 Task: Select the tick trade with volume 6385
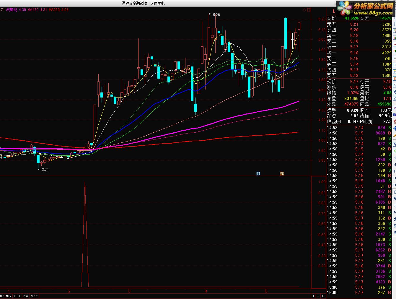click(x=359, y=202)
